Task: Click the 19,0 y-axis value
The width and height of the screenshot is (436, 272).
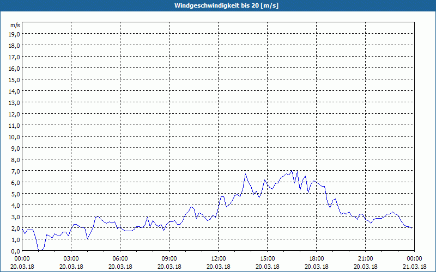Action: coord(15,34)
